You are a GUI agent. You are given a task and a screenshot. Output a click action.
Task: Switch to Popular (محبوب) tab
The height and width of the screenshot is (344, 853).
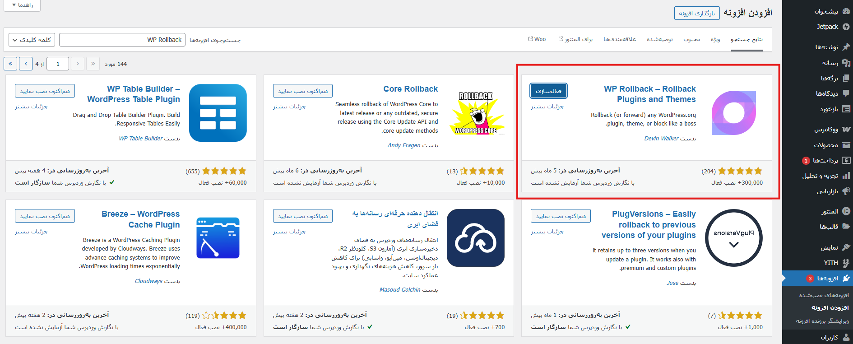click(x=691, y=40)
